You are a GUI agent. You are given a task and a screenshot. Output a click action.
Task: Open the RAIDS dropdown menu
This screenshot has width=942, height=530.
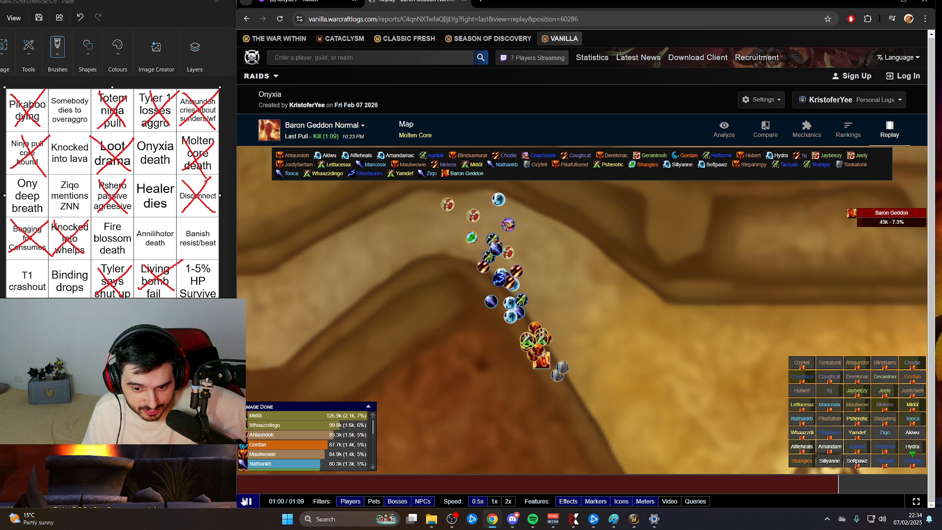coord(261,76)
